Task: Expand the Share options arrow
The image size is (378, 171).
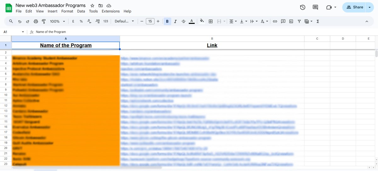Action: [x=369, y=7]
